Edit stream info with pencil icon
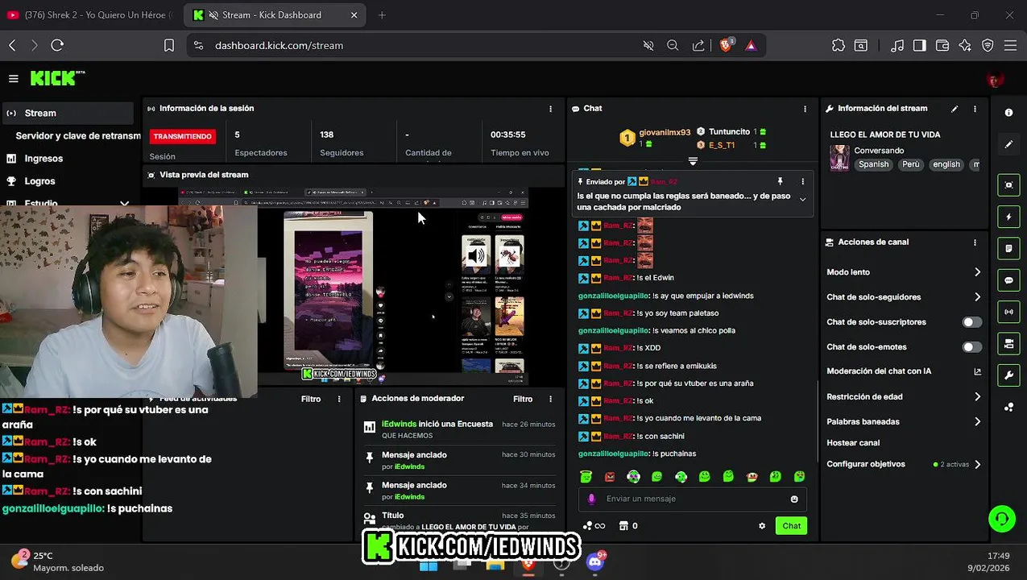The width and height of the screenshot is (1027, 580). 955,109
